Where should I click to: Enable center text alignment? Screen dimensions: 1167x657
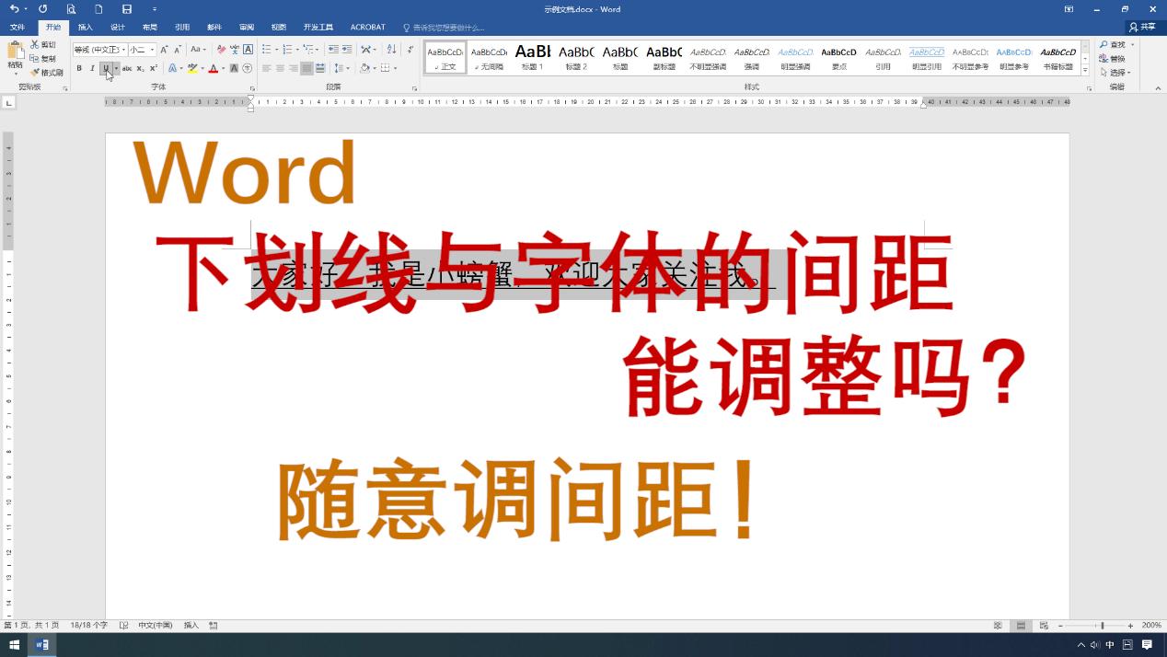pos(279,68)
